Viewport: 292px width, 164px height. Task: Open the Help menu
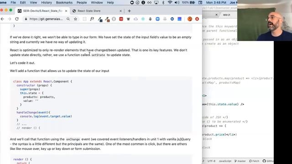[x=110, y=2]
